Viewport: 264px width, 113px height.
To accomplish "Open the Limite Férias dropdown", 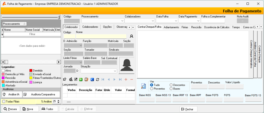I will (x=80, y=62).
